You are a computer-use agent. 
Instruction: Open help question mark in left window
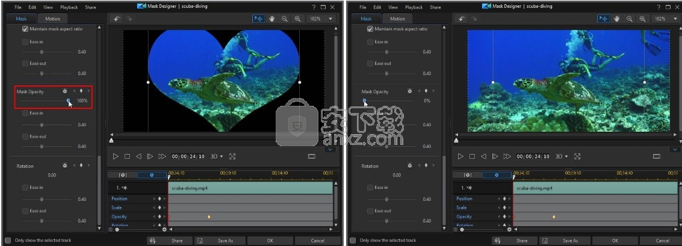314,7
